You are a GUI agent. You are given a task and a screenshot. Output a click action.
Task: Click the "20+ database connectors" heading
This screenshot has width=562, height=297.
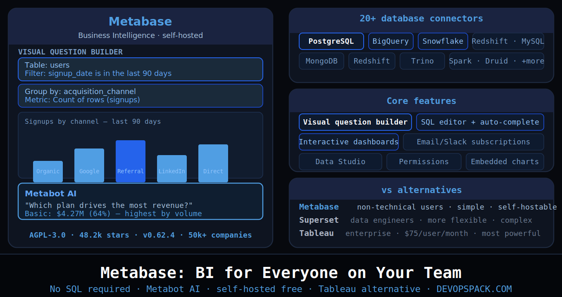[421, 19]
